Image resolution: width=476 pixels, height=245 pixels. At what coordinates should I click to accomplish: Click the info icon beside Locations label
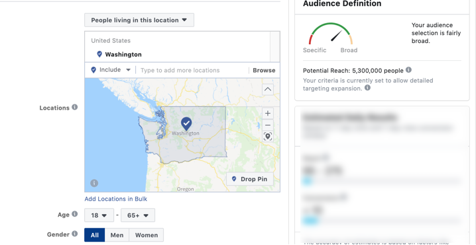tap(75, 108)
